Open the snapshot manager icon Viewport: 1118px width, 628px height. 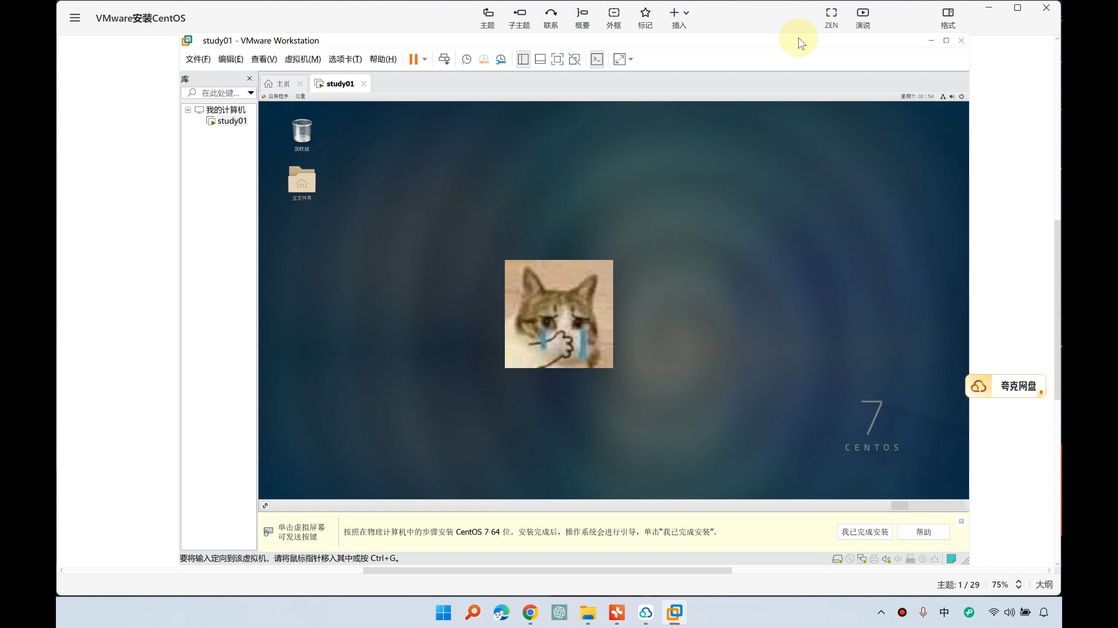(x=501, y=59)
